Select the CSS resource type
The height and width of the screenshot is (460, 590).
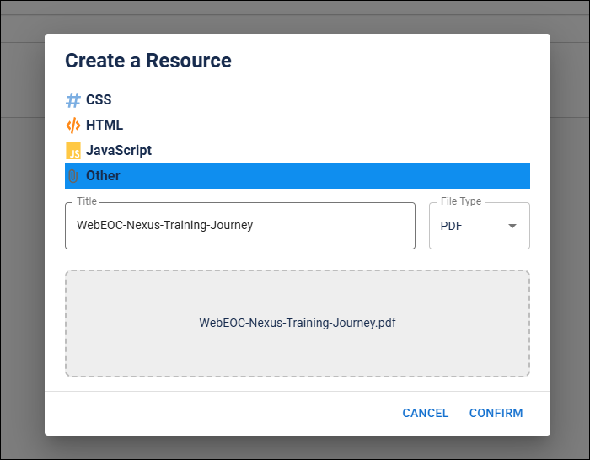pos(298,100)
